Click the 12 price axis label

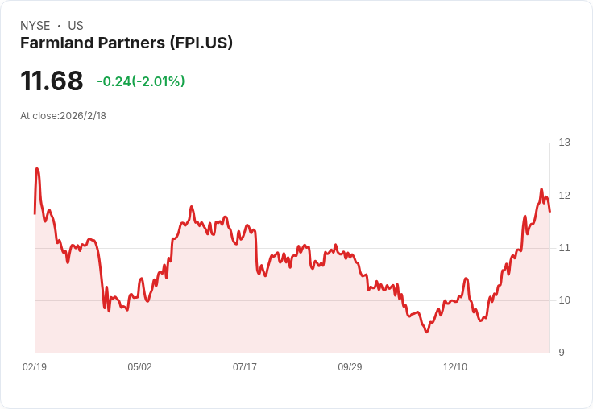click(x=564, y=196)
